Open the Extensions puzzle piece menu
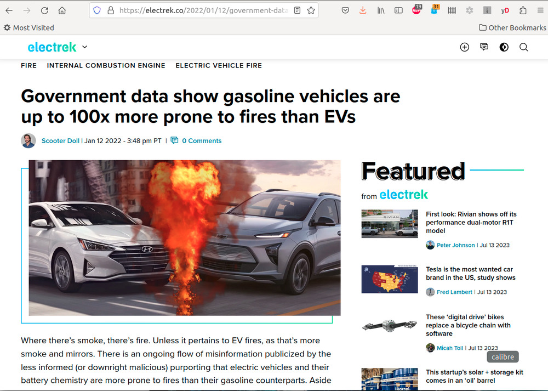This screenshot has width=548, height=391. coord(523,10)
